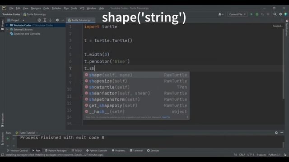Screen dimensions: 289x162
Task: Click the CRLF line separator selector
Action: 242,155
